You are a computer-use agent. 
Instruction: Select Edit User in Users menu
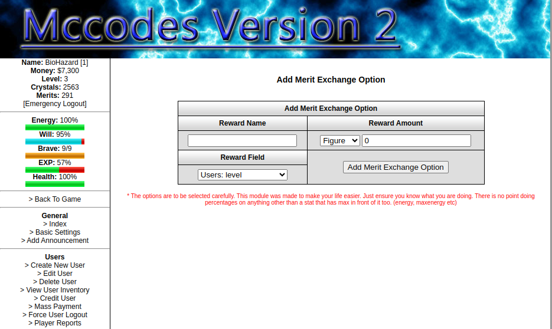[x=55, y=274]
